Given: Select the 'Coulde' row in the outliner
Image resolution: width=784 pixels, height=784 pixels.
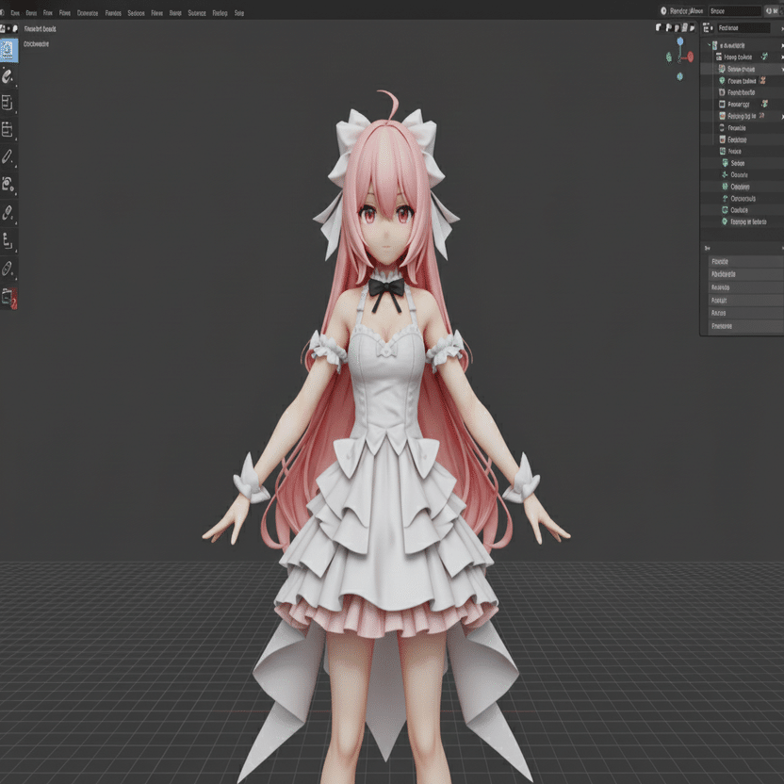Looking at the screenshot, I should point(742,210).
